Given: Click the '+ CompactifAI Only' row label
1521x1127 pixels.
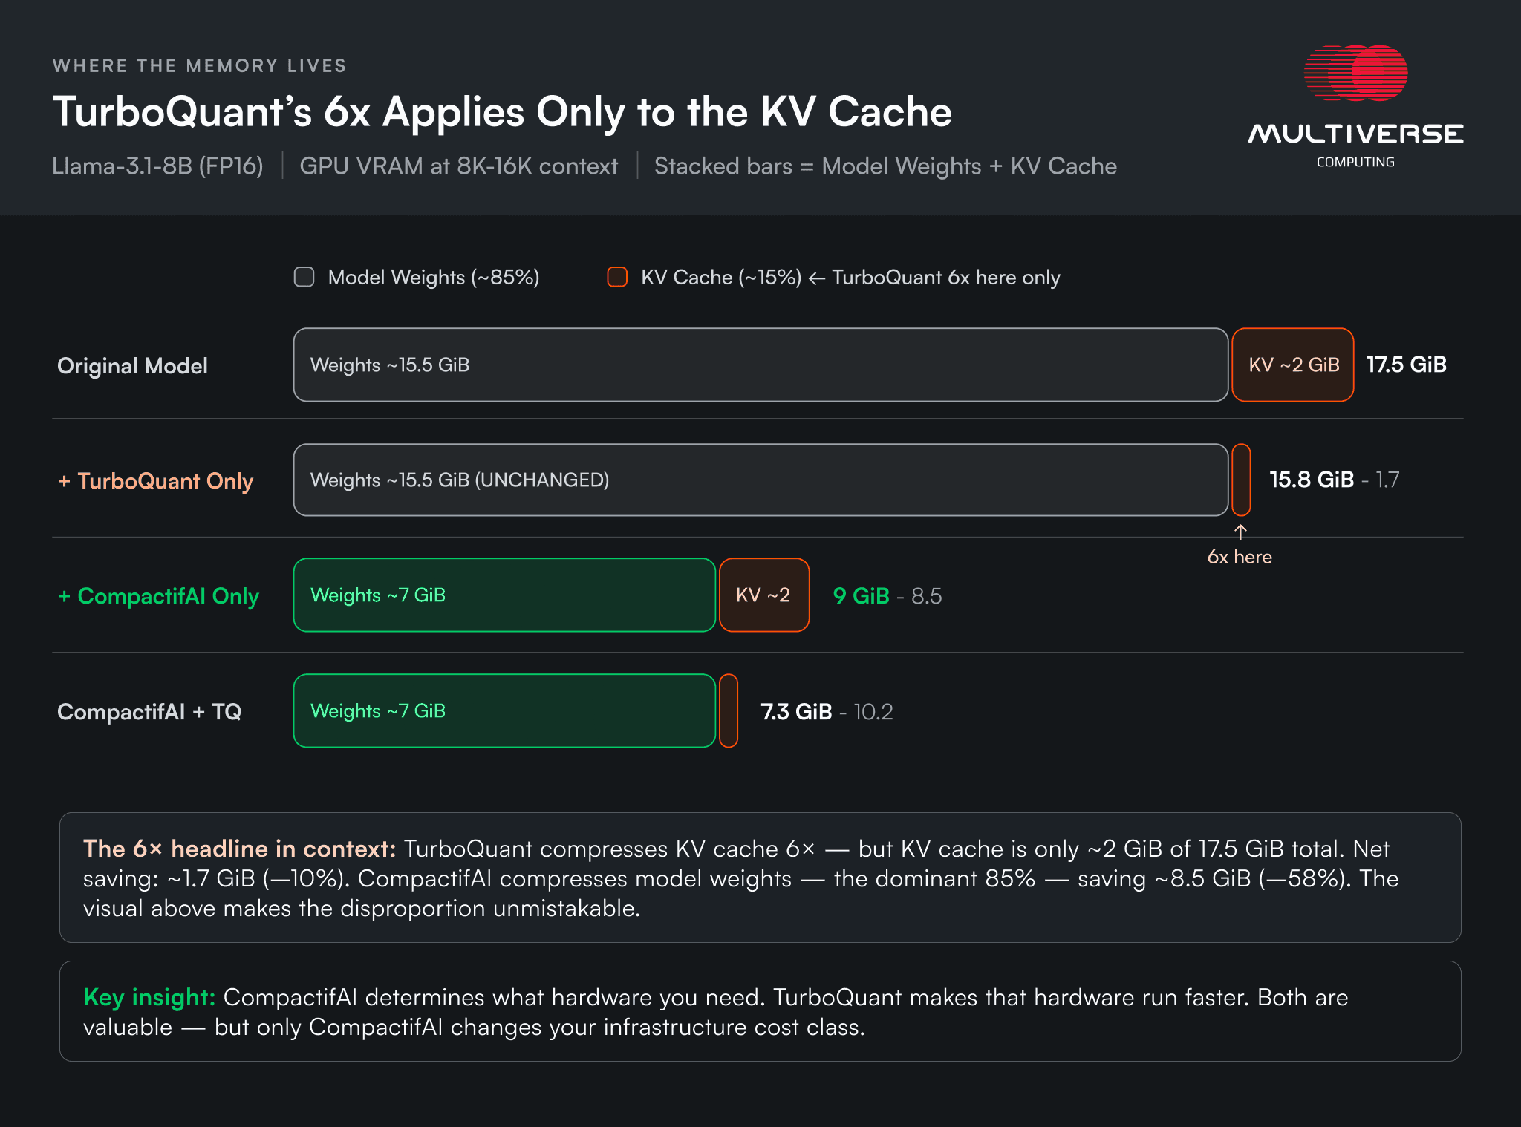Looking at the screenshot, I should click(x=158, y=596).
